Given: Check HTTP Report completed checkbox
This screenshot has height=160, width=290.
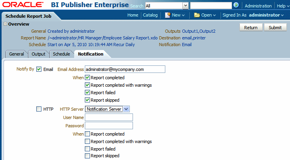Looking at the screenshot, I should 87,134.
